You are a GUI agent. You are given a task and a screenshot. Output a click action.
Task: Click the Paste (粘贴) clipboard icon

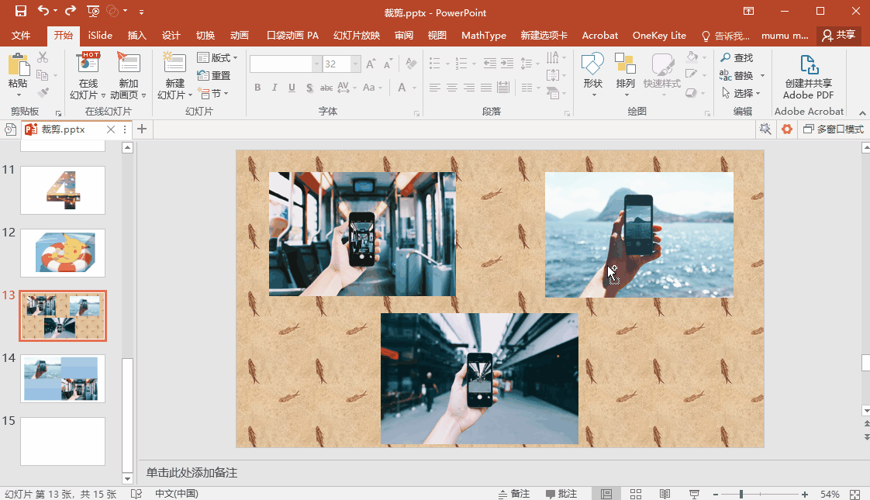point(17,65)
